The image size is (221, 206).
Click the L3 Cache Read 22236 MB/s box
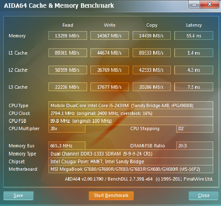pyautogui.click(x=68, y=87)
